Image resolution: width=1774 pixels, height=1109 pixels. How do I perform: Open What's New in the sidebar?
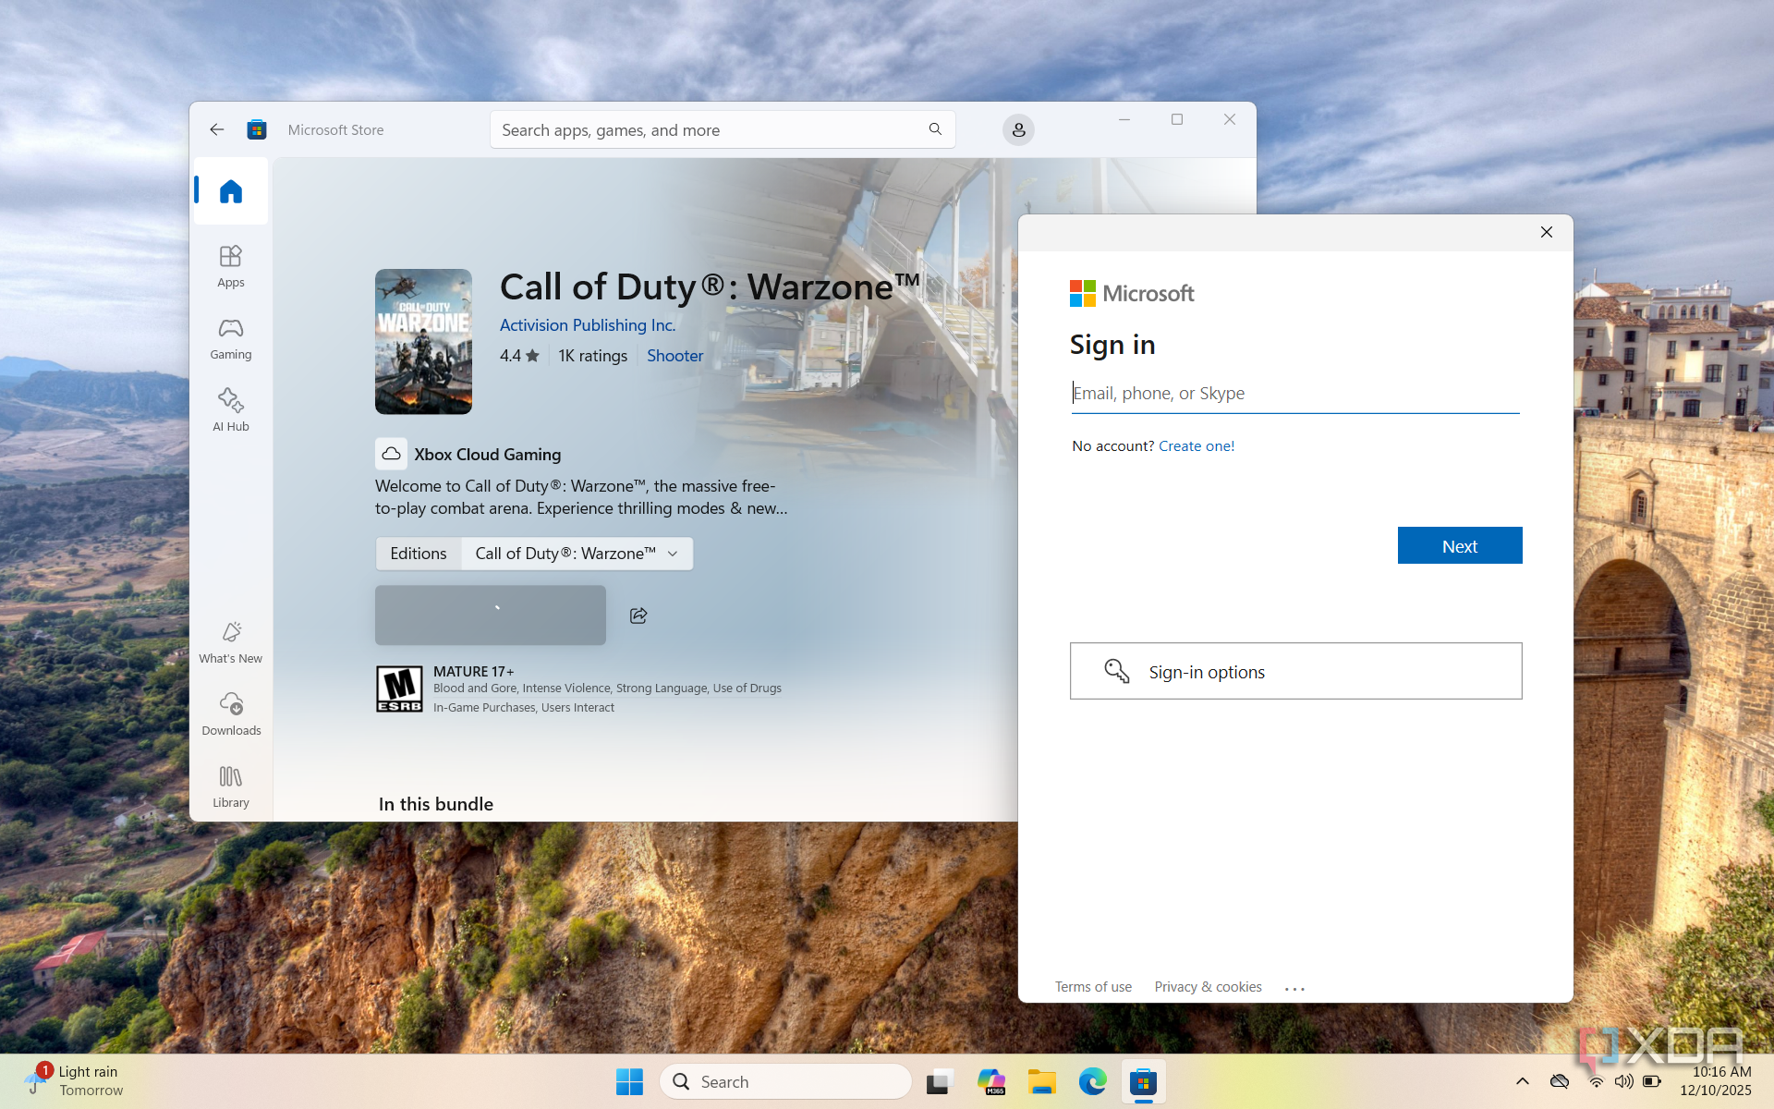[x=231, y=642]
